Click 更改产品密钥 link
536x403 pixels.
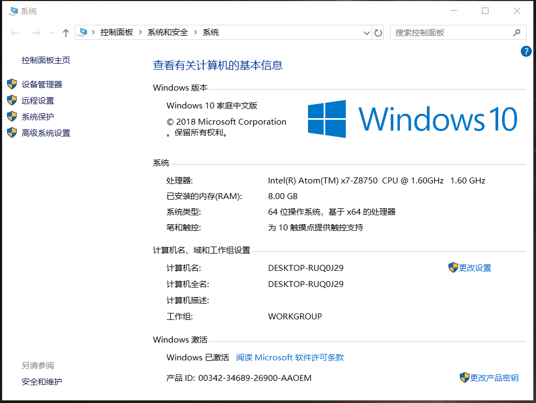point(494,378)
